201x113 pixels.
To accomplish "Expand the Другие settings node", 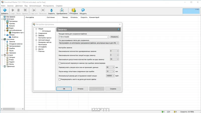I will pos(36,49).
